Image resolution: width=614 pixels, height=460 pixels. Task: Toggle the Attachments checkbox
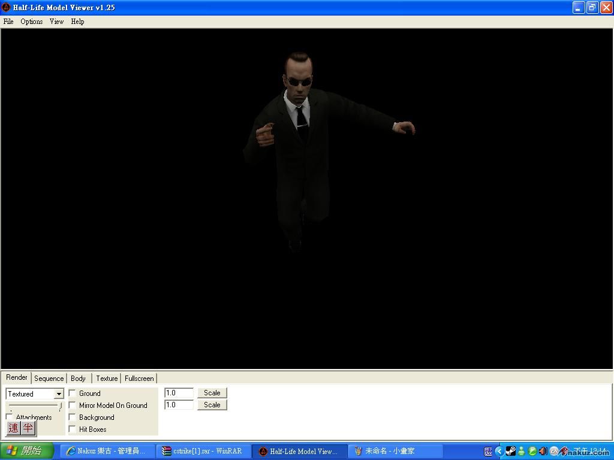10,417
